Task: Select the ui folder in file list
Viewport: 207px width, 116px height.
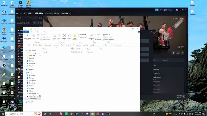Action: (46, 52)
